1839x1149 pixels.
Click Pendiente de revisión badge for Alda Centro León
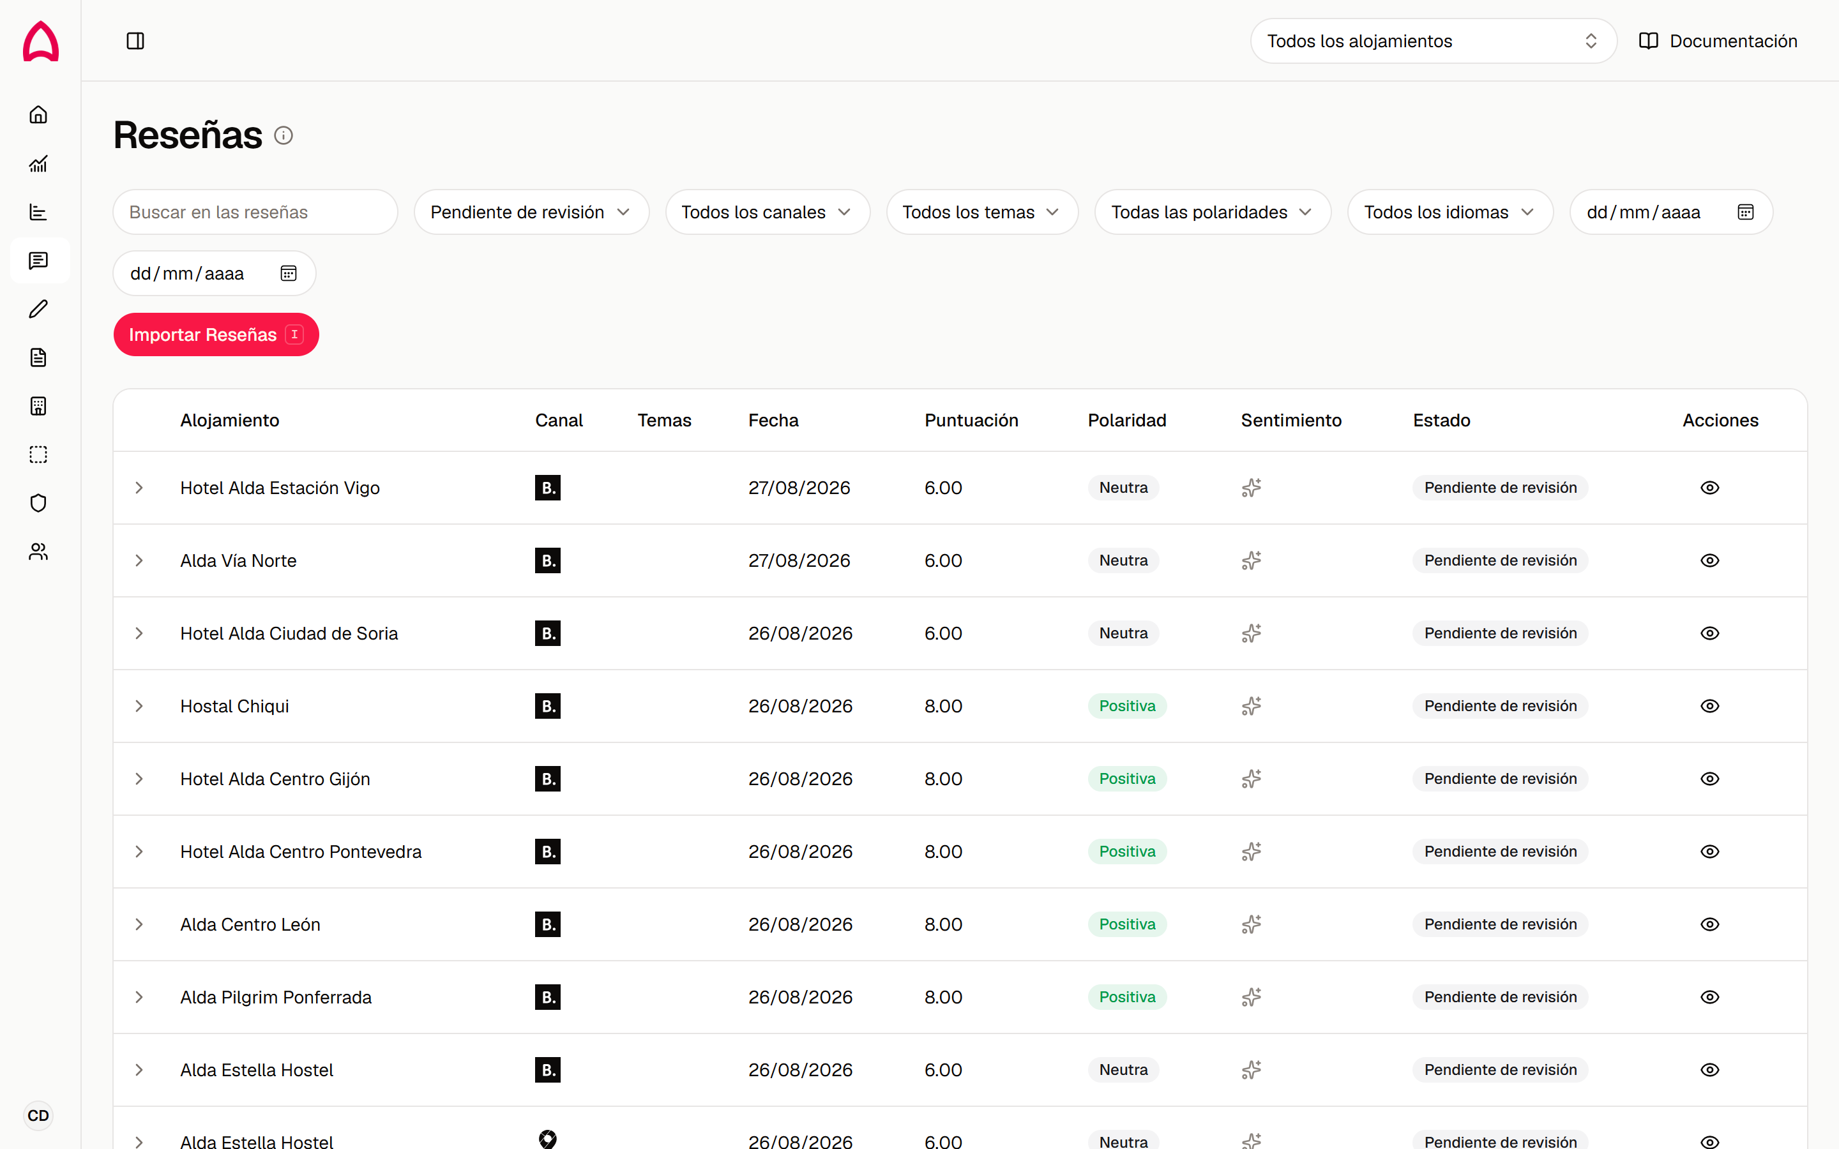tap(1500, 924)
